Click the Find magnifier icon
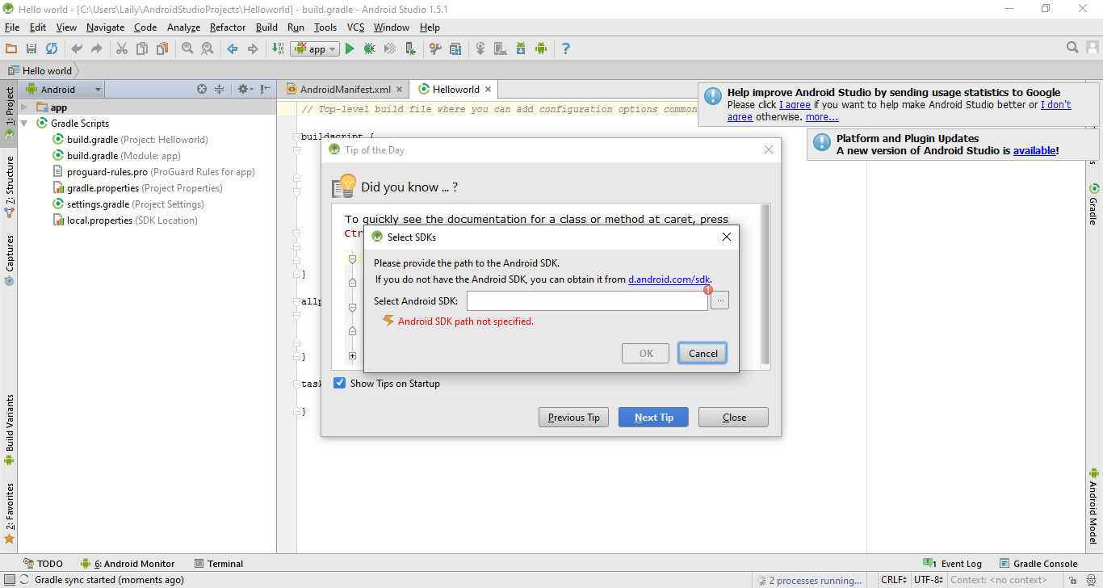Screen dimensions: 1103x588 tap(187, 48)
